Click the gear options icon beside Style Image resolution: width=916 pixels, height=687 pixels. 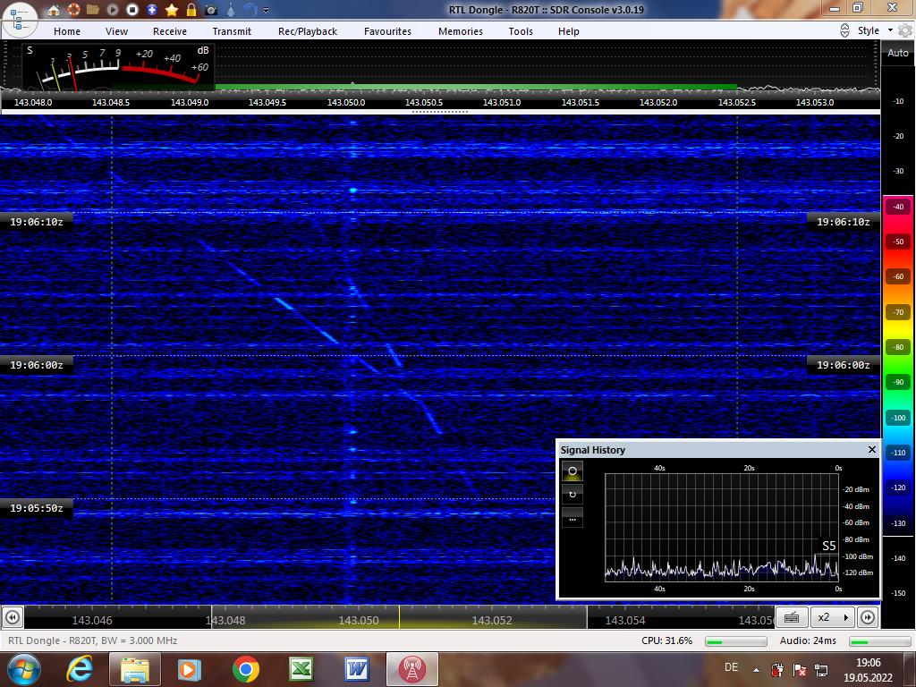905,30
